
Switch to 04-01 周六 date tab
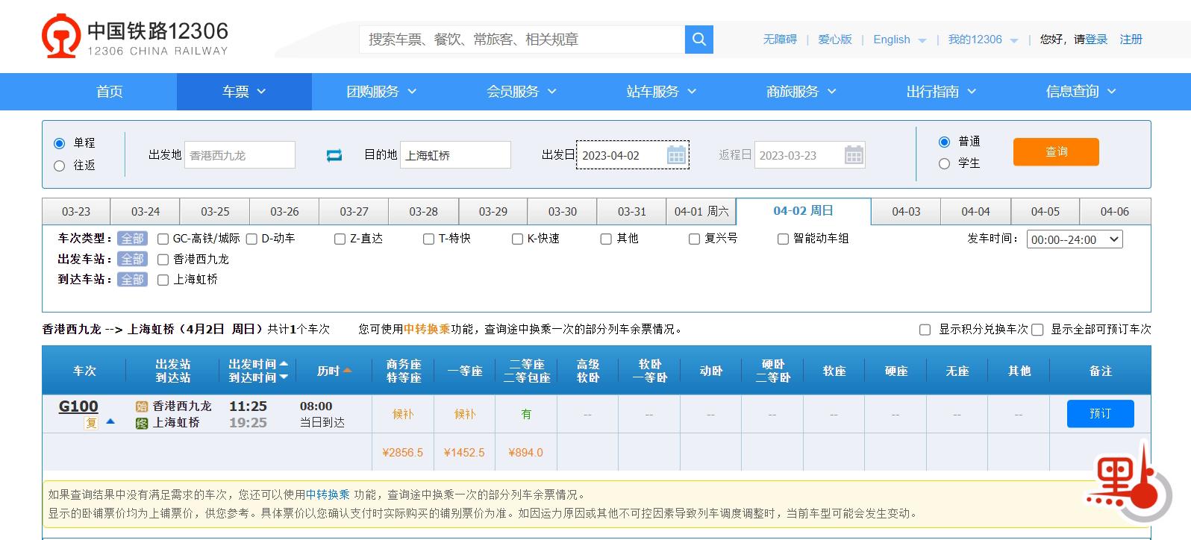pyautogui.click(x=701, y=212)
